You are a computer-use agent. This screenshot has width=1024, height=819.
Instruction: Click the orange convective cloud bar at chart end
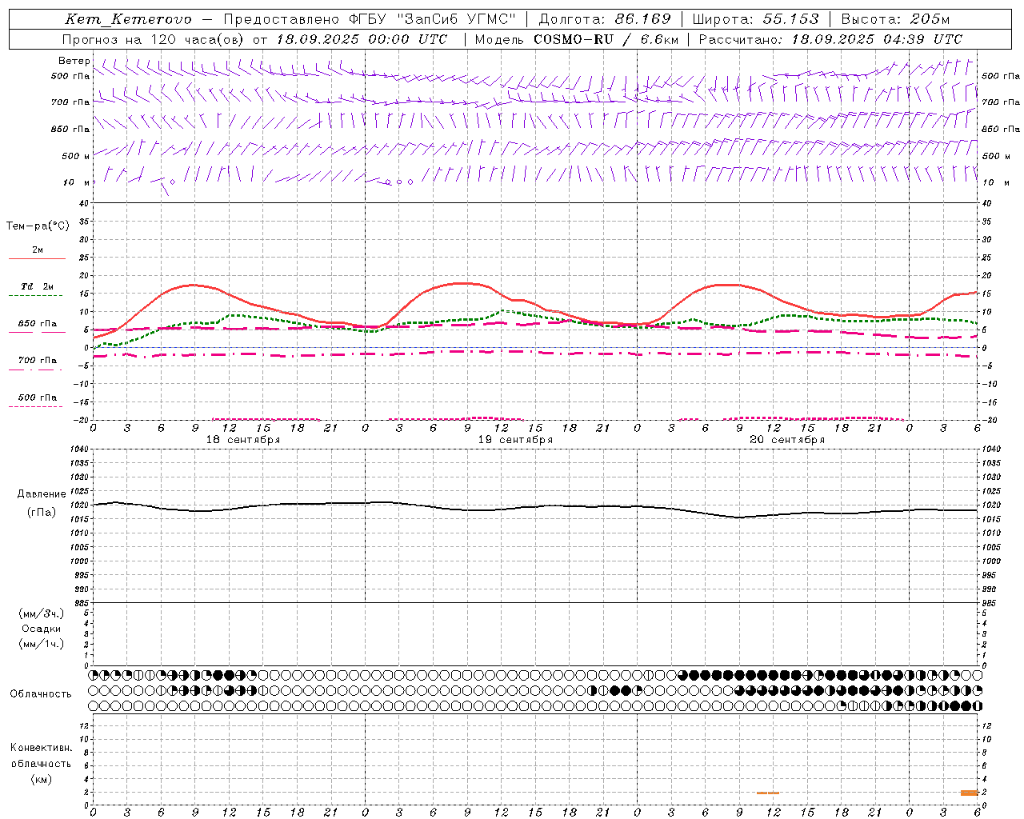click(970, 793)
